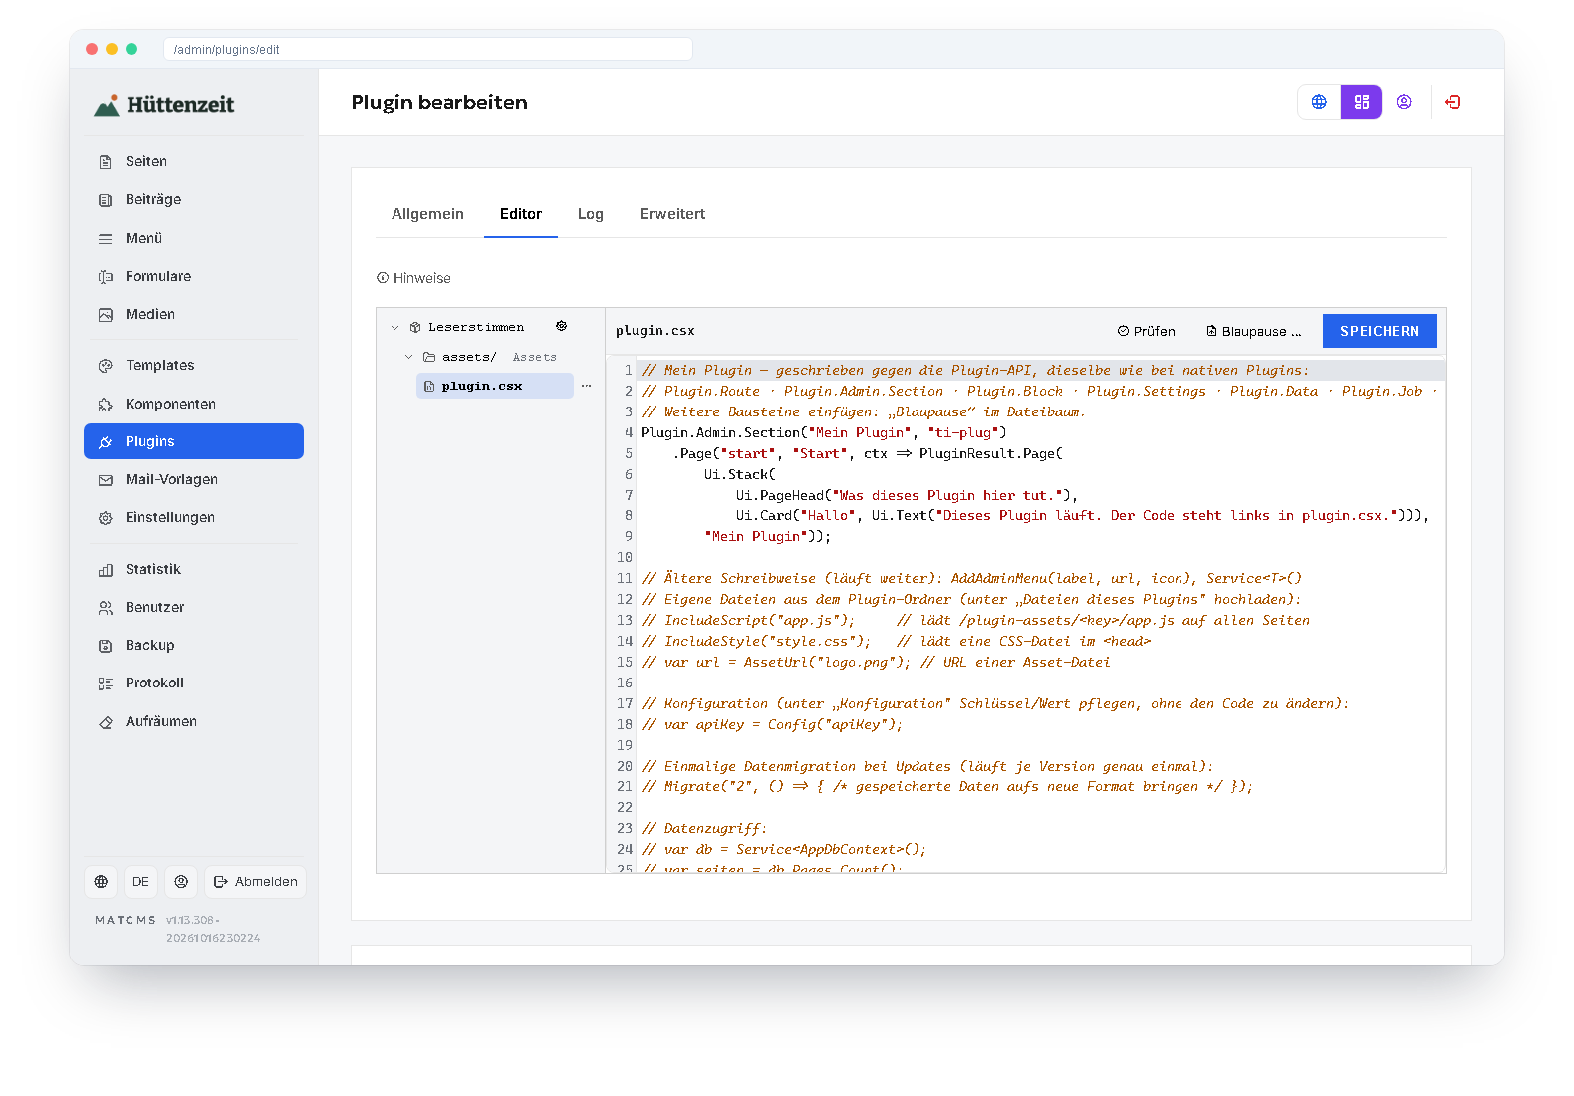The image size is (1574, 1096).
Task: Switch language with the DE button
Action: pyautogui.click(x=140, y=882)
